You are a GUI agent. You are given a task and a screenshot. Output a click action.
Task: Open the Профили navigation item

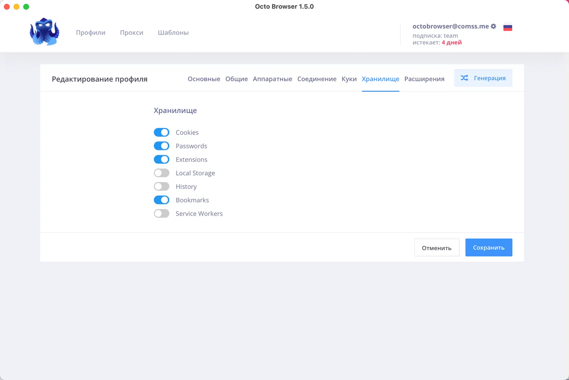coord(91,33)
